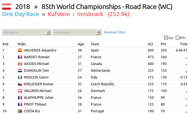Click the Spanish flag next to Valverde
The height and width of the screenshot is (114, 189).
tap(20, 50)
